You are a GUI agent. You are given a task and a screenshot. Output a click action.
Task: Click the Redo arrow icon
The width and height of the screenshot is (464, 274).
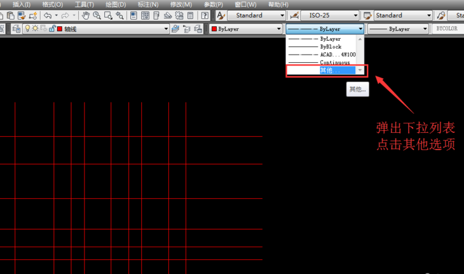pos(65,15)
